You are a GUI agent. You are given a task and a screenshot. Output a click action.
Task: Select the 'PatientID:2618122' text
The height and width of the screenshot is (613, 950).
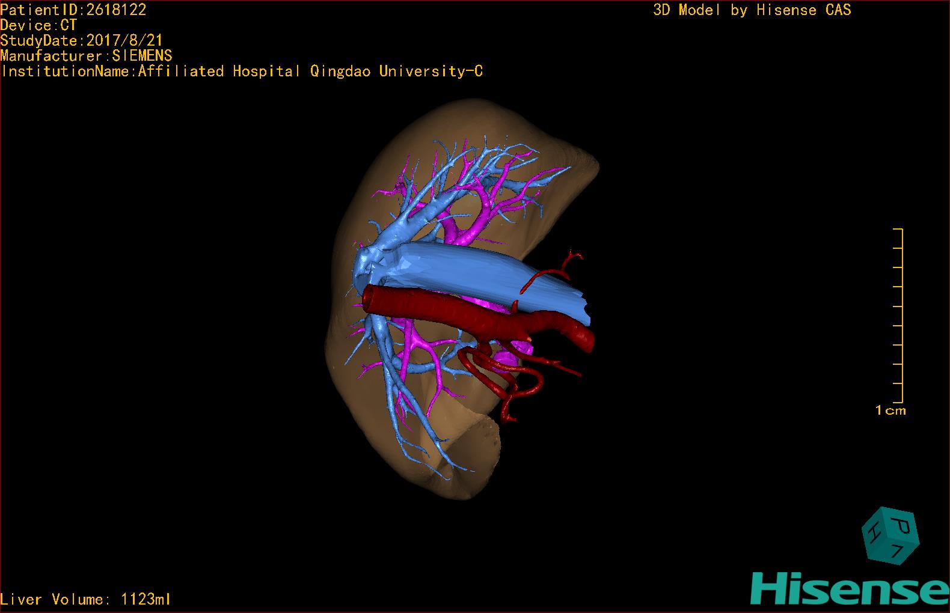[x=73, y=10]
